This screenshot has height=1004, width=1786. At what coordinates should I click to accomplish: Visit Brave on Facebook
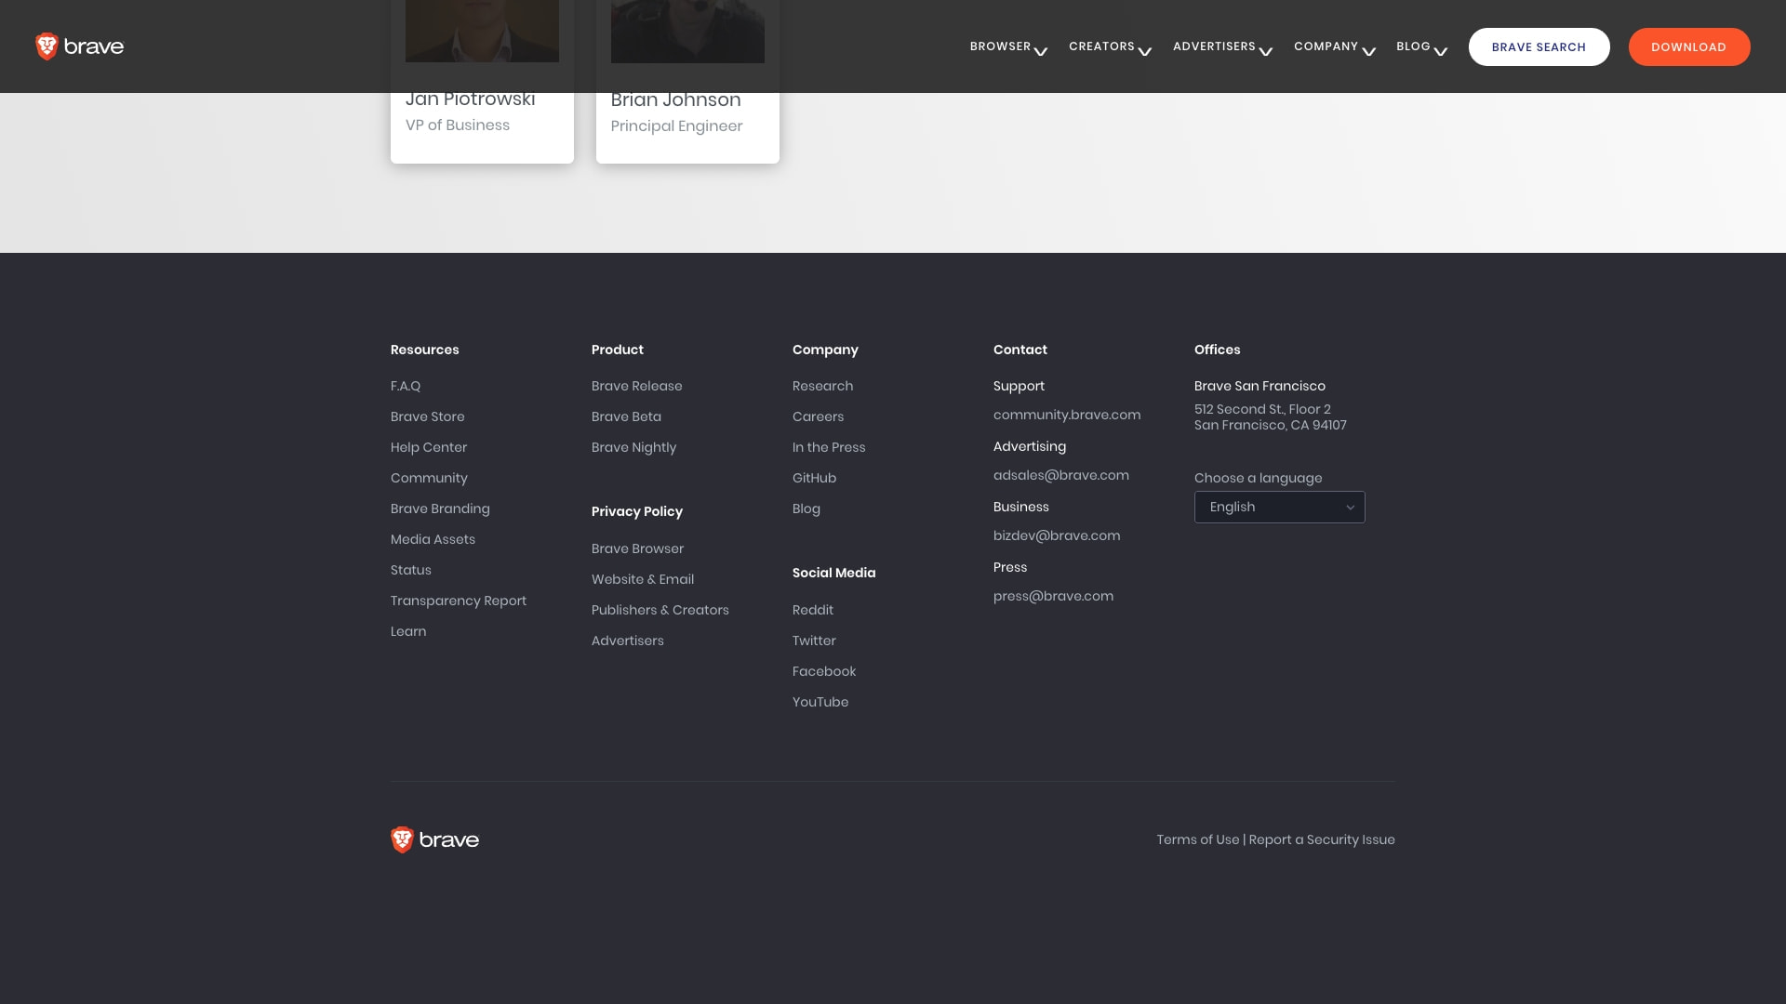click(824, 671)
